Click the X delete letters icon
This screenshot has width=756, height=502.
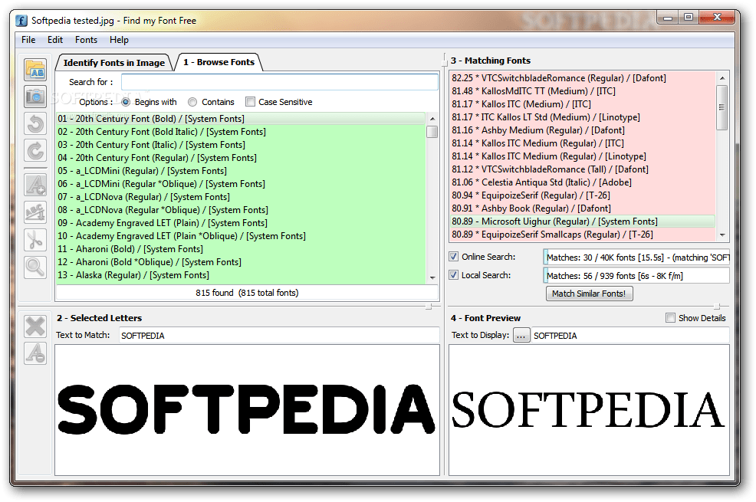pyautogui.click(x=35, y=326)
